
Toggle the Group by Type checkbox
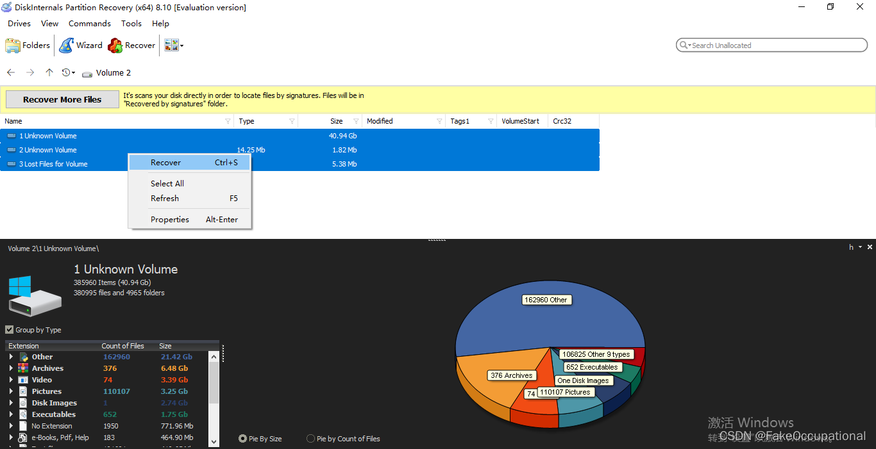point(9,330)
